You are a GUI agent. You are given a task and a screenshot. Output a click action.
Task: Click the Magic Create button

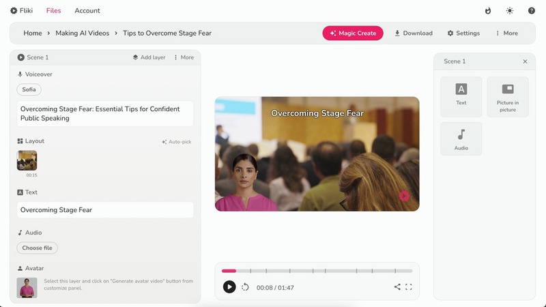(x=353, y=33)
